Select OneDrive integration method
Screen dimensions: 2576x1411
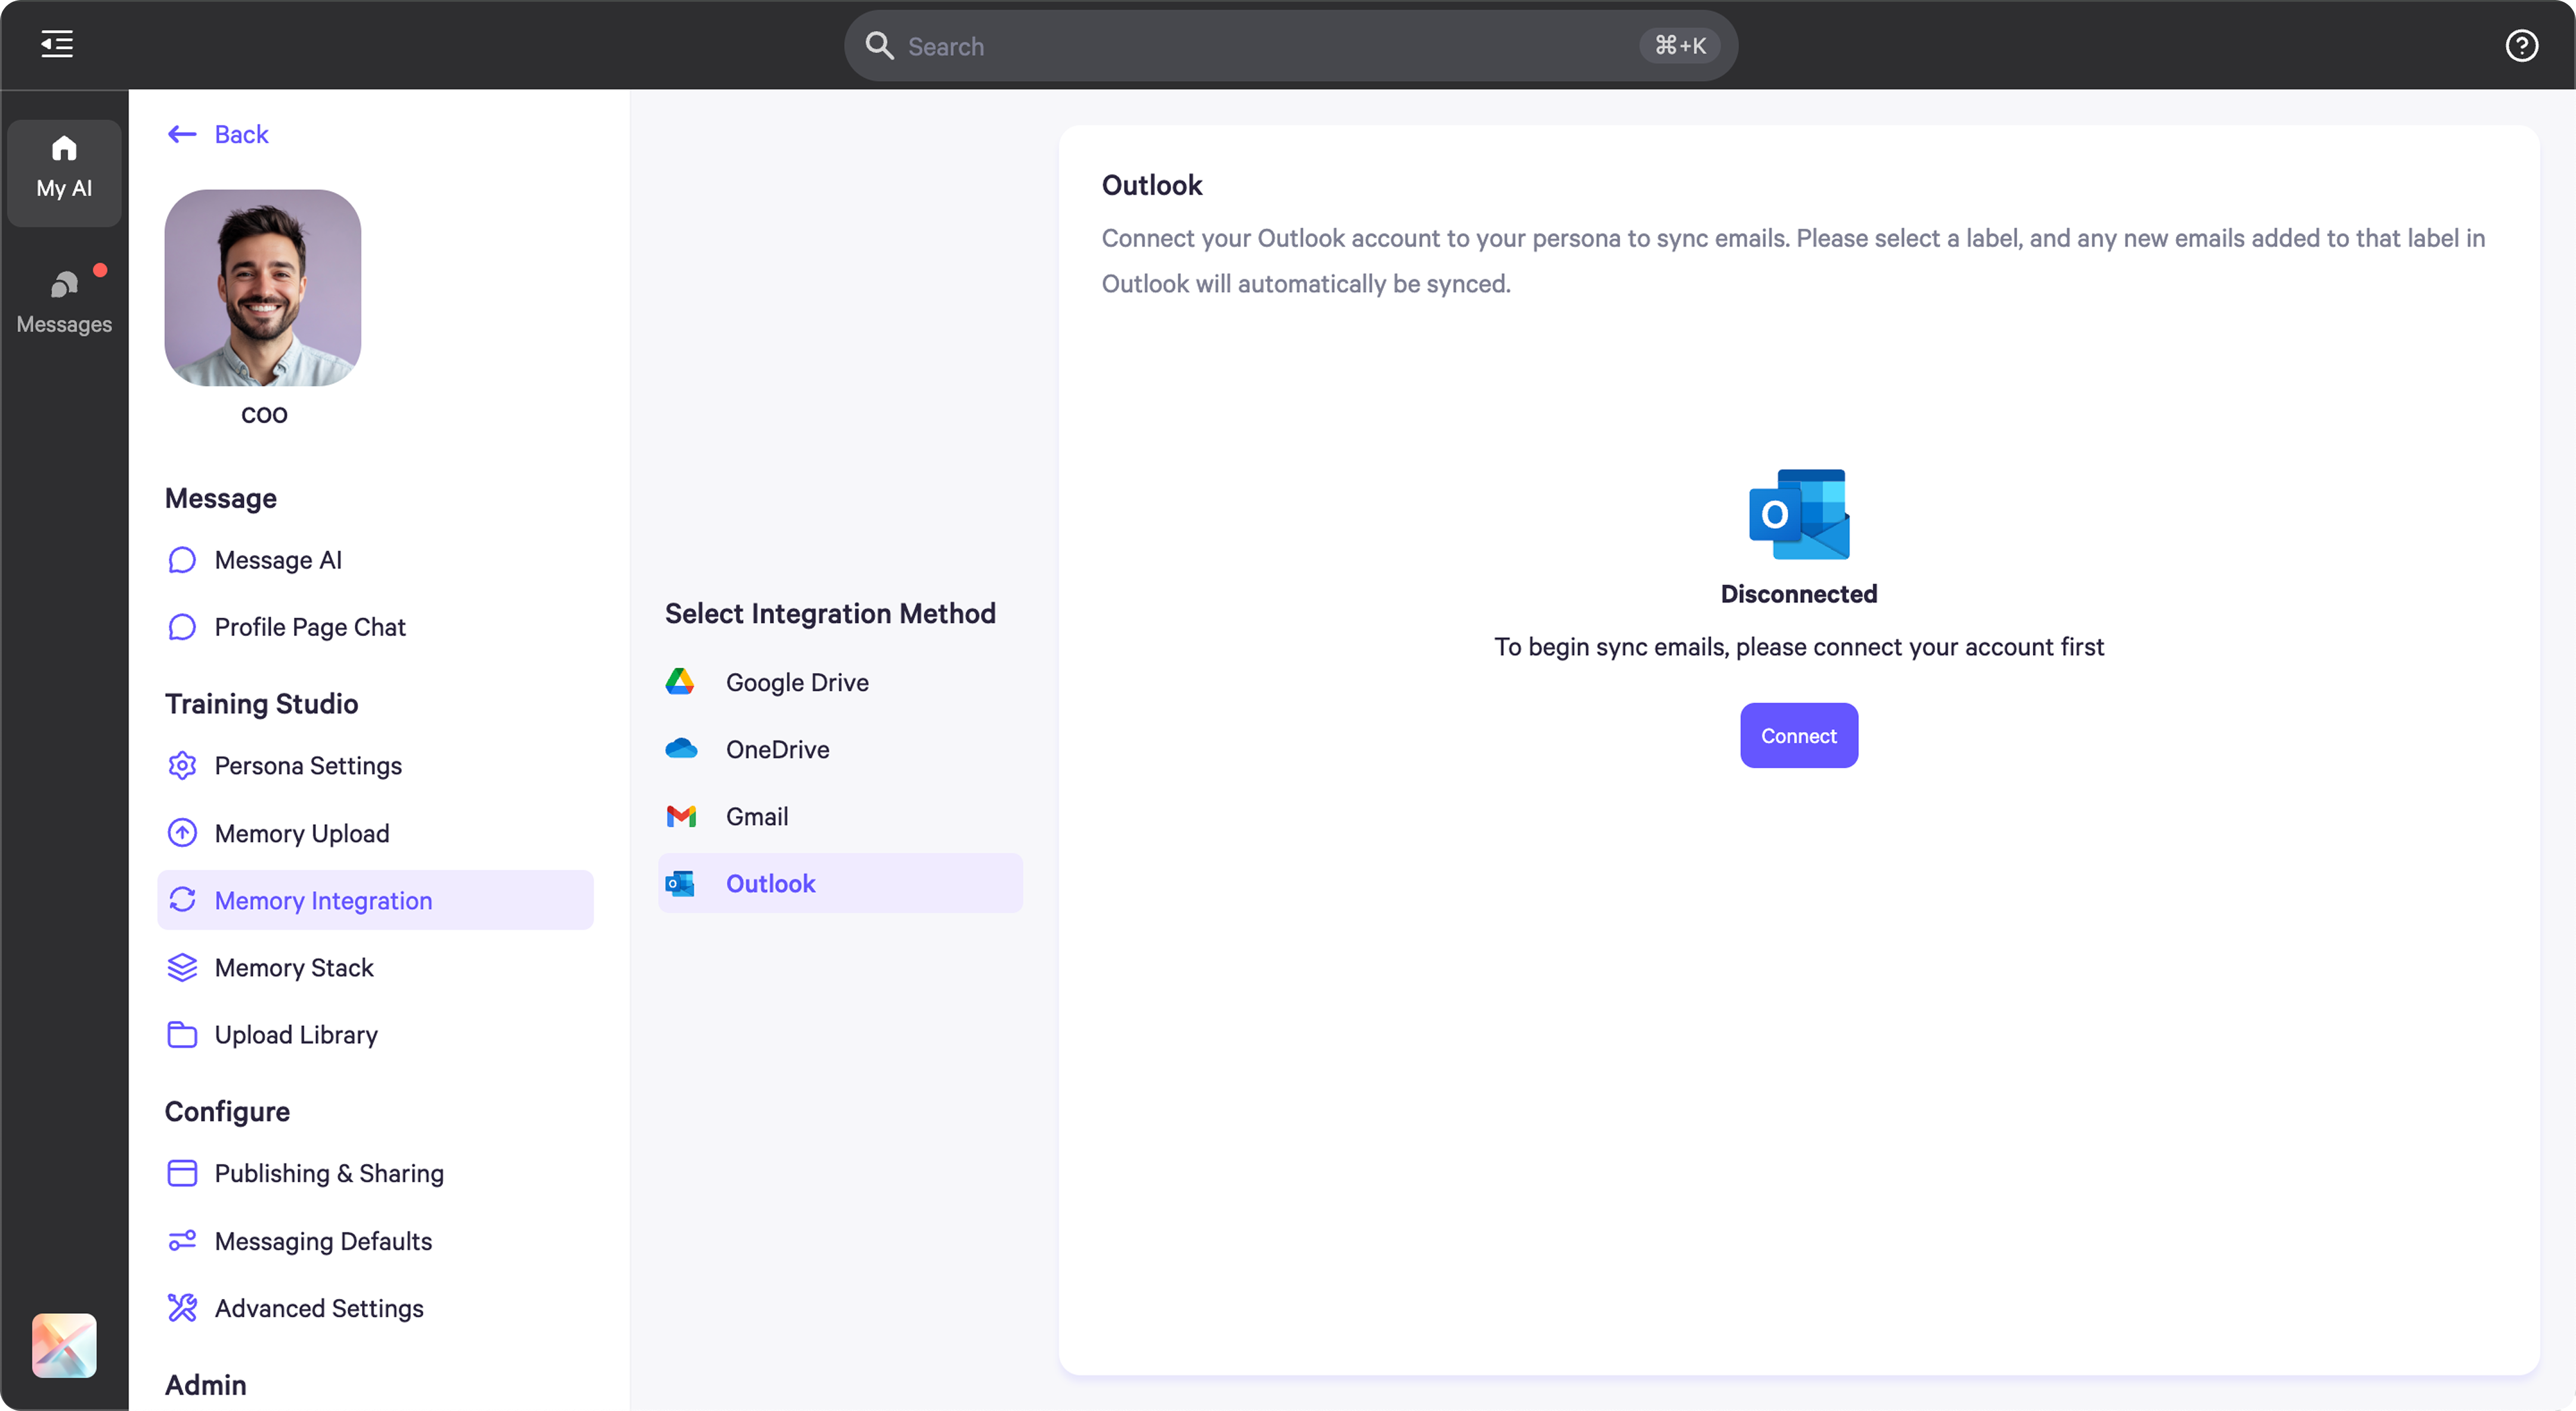(x=777, y=749)
